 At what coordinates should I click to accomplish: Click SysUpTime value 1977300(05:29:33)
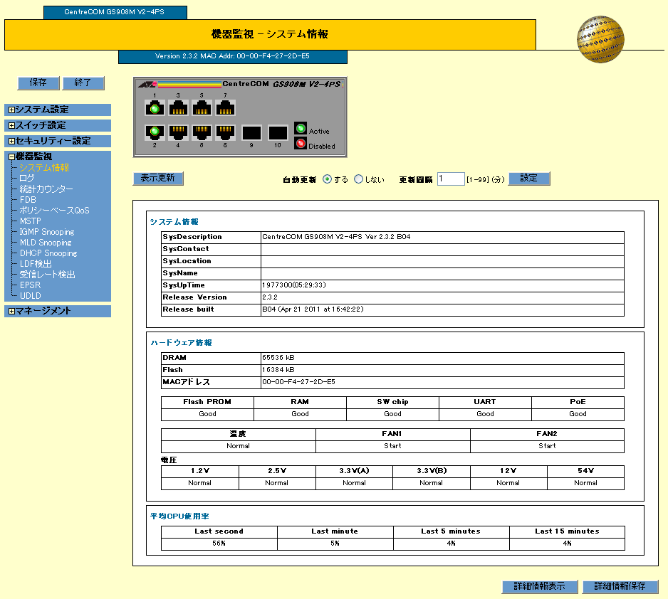click(x=294, y=285)
